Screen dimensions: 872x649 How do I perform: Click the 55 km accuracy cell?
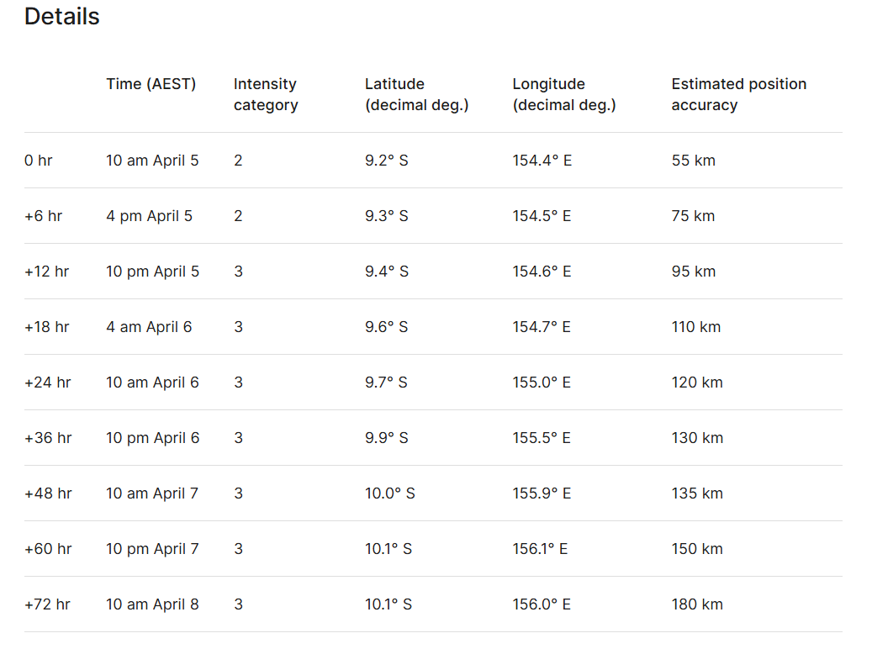[x=693, y=161]
